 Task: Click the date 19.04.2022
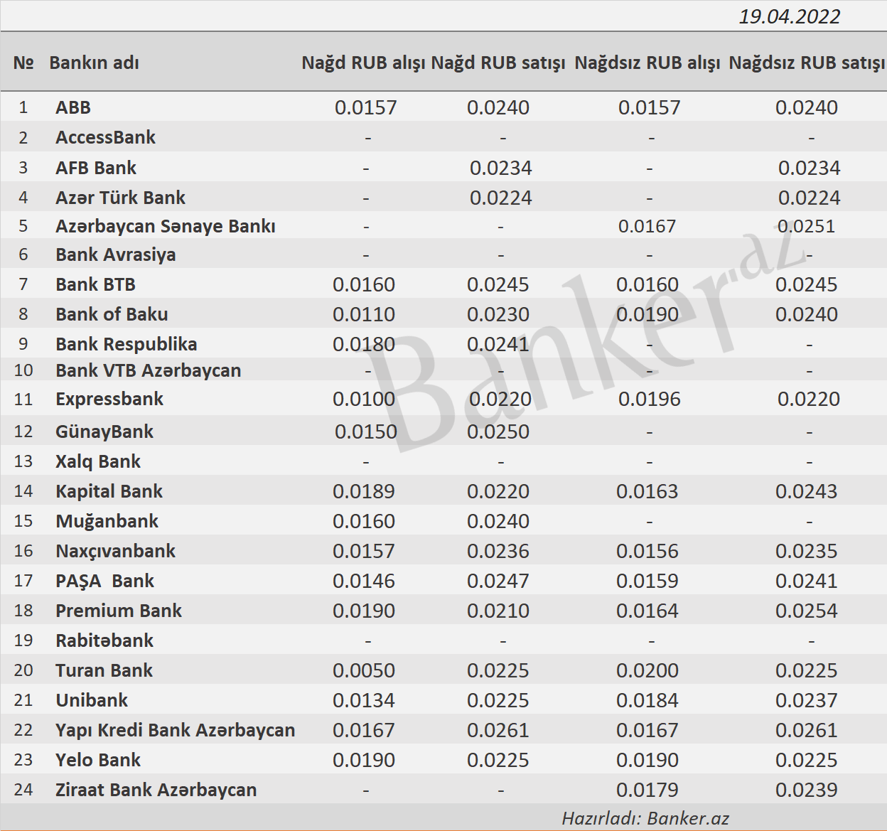click(789, 16)
